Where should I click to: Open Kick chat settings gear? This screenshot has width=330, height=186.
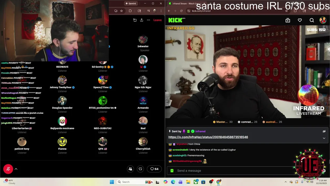(324, 171)
